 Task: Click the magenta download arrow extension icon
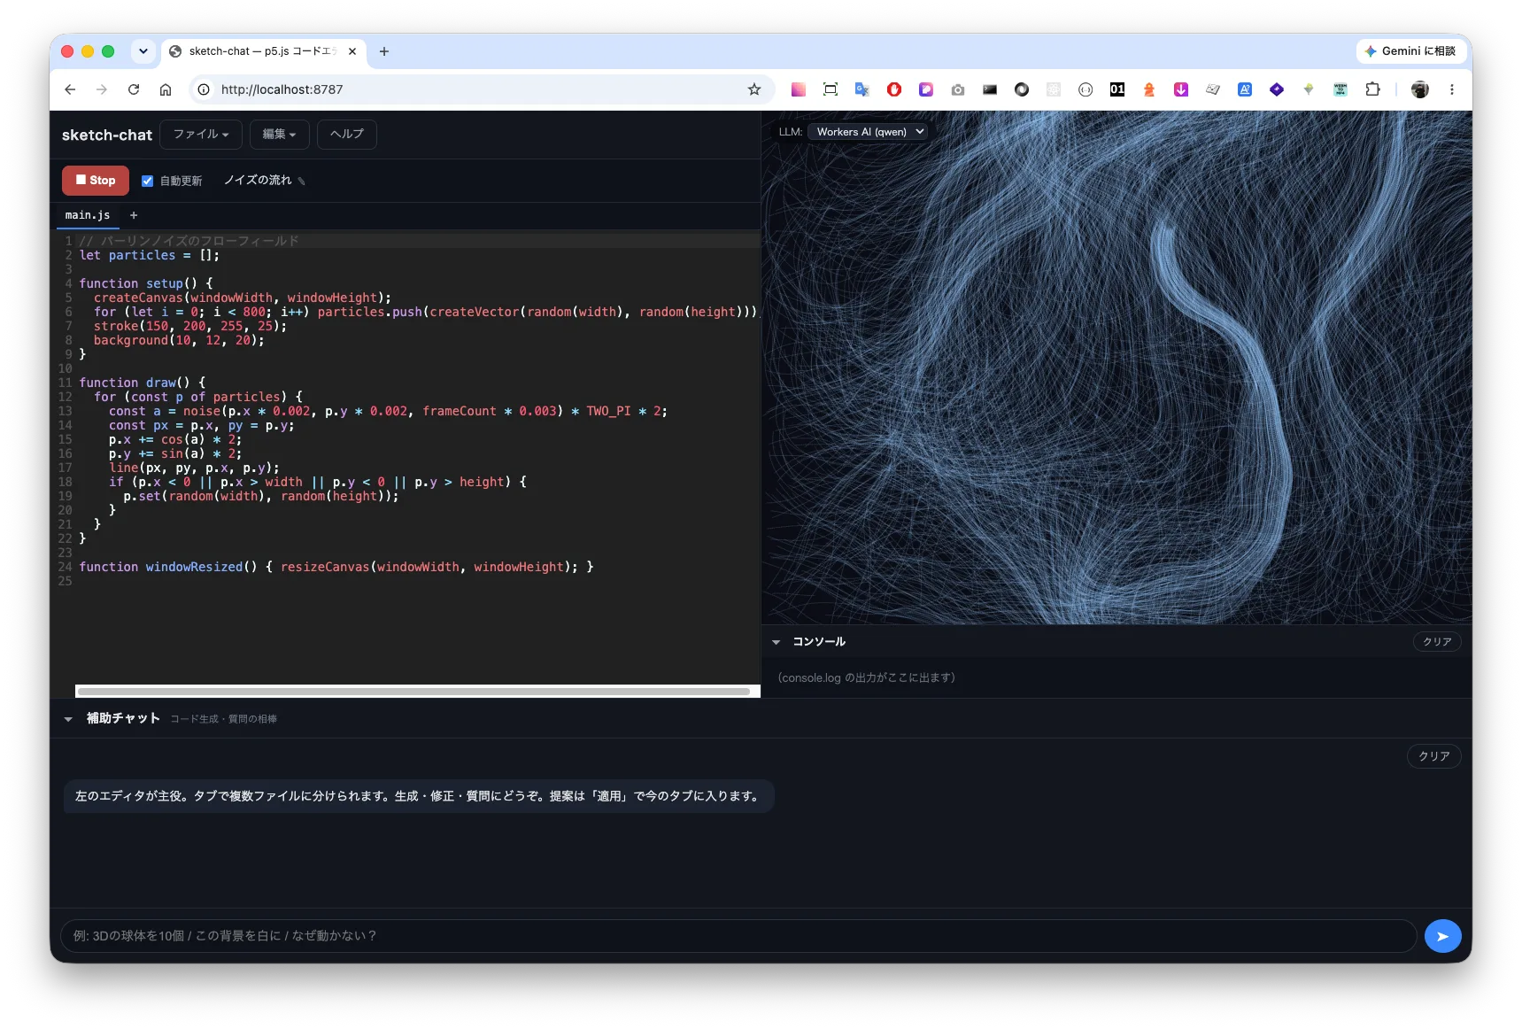[x=1181, y=89]
